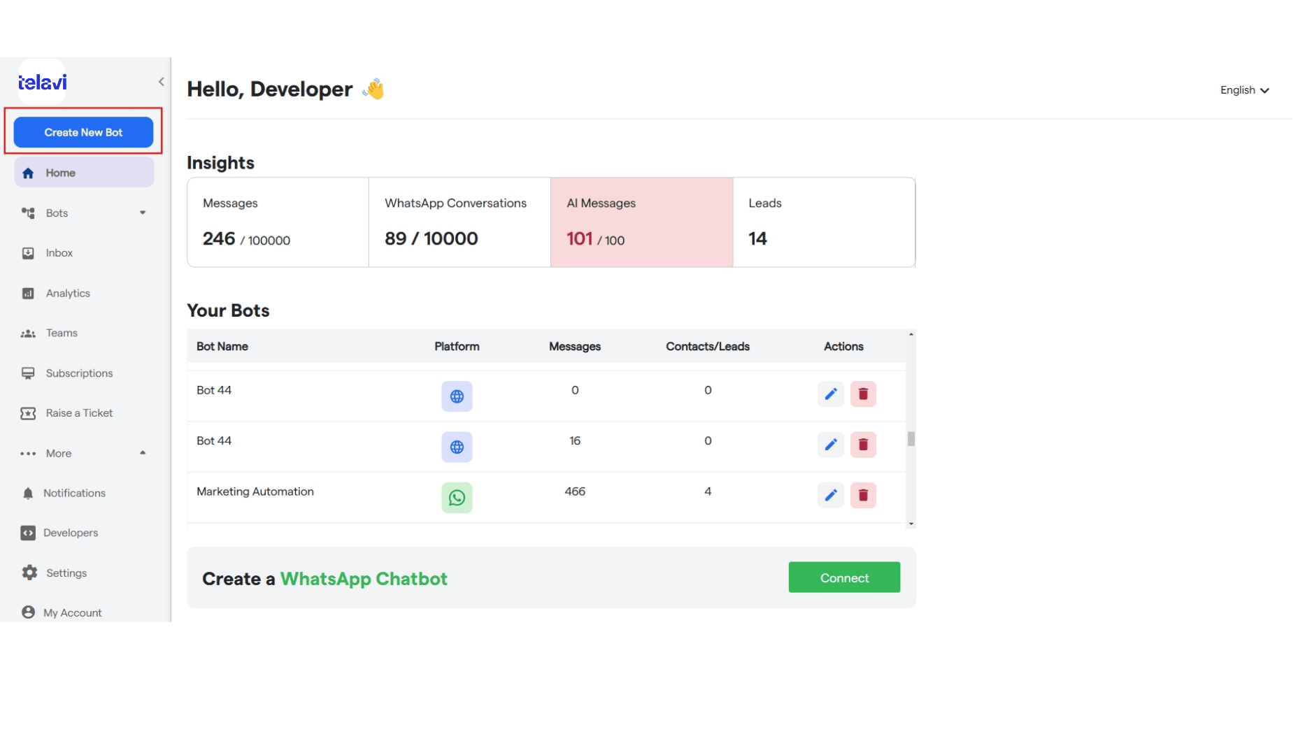The image size is (1305, 755).
Task: Open the English language dropdown
Action: tap(1244, 90)
